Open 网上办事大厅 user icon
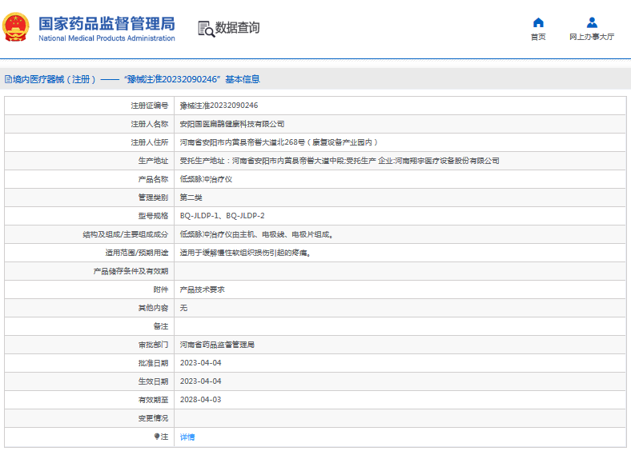 click(592, 22)
